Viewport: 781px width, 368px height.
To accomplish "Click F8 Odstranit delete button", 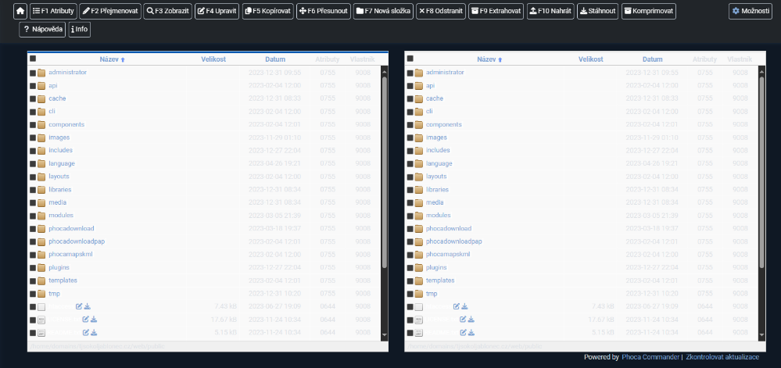I will coord(439,12).
